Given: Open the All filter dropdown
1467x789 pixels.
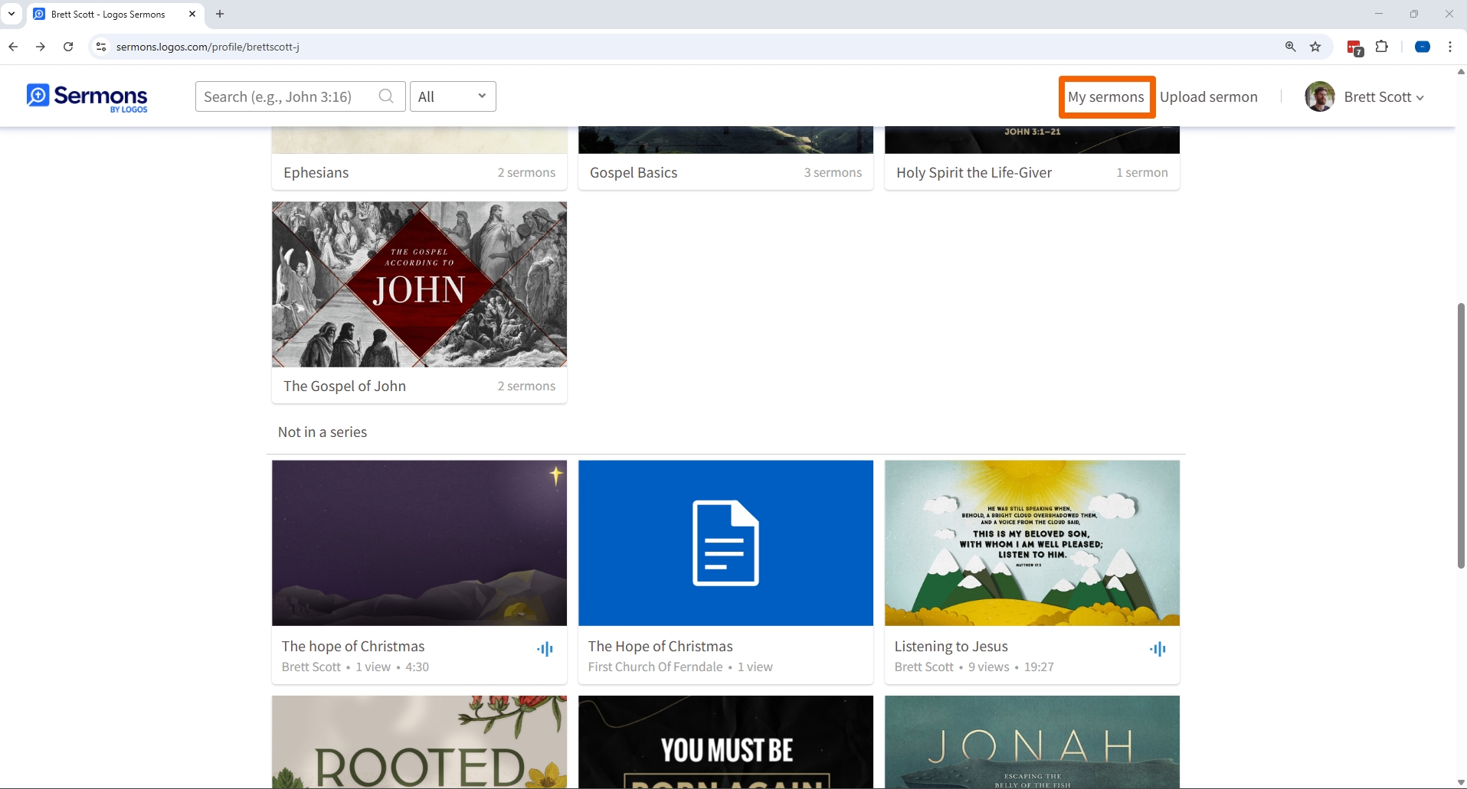Looking at the screenshot, I should coord(453,96).
